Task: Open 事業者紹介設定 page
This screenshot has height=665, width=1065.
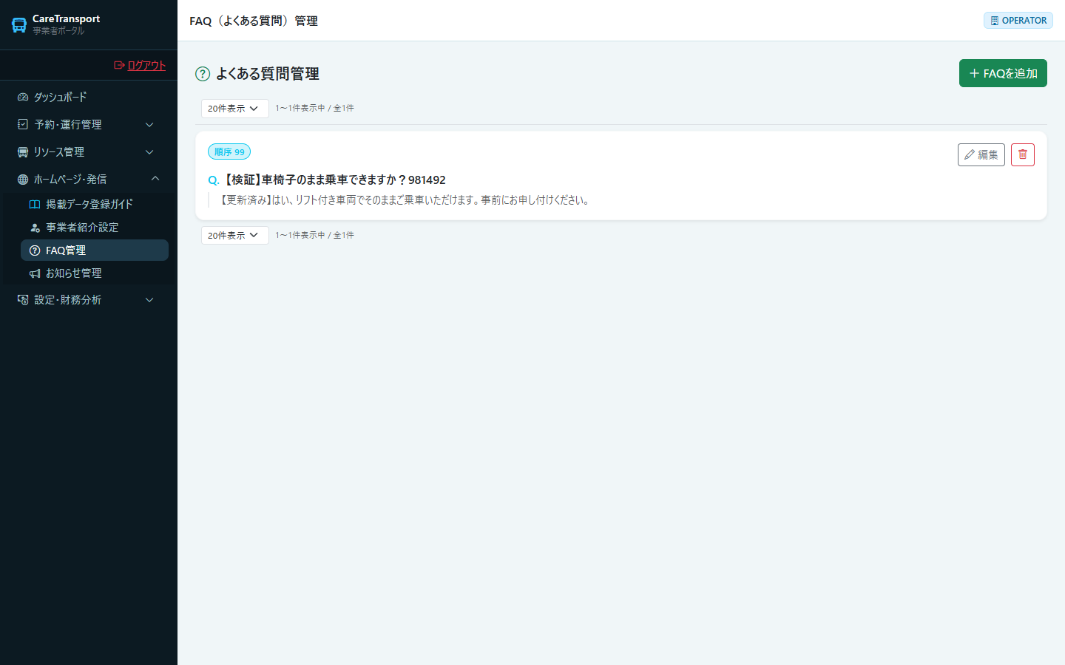Action: (95, 227)
